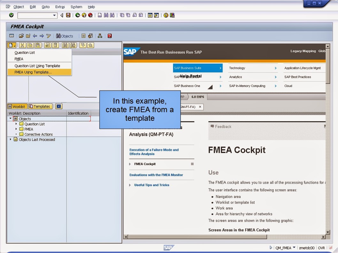338x253 pixels.
Task: Expand the Useful Tips and Tricks section
Action: [x=130, y=185]
